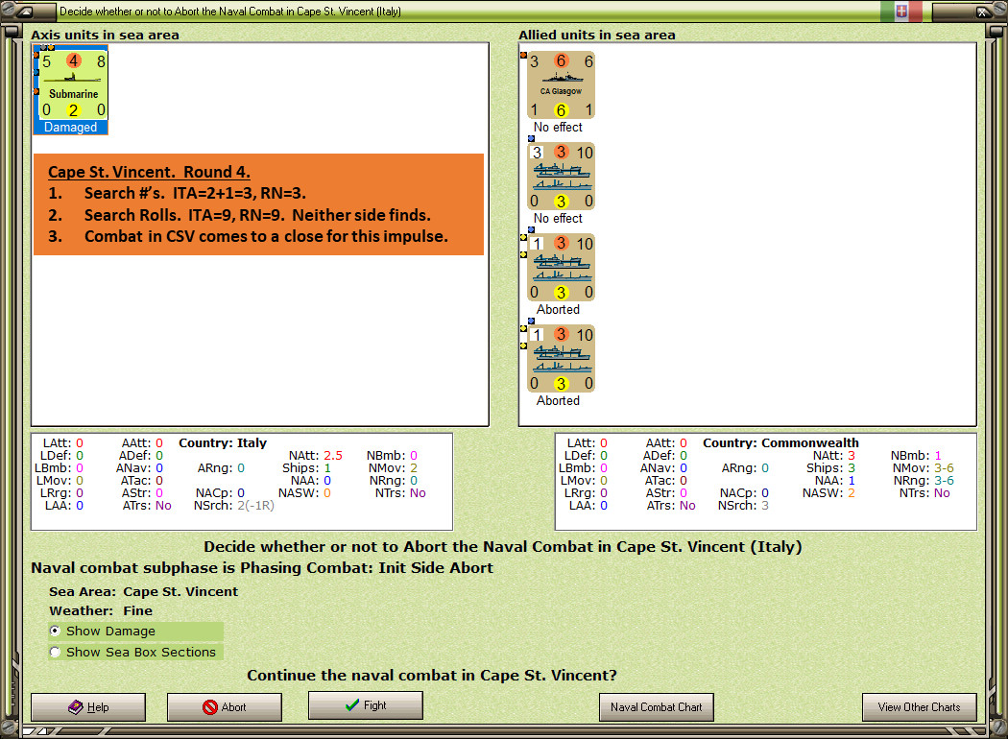Click the Search Rolls line in orange box
Screen dimensions: 1008x739
point(239,215)
